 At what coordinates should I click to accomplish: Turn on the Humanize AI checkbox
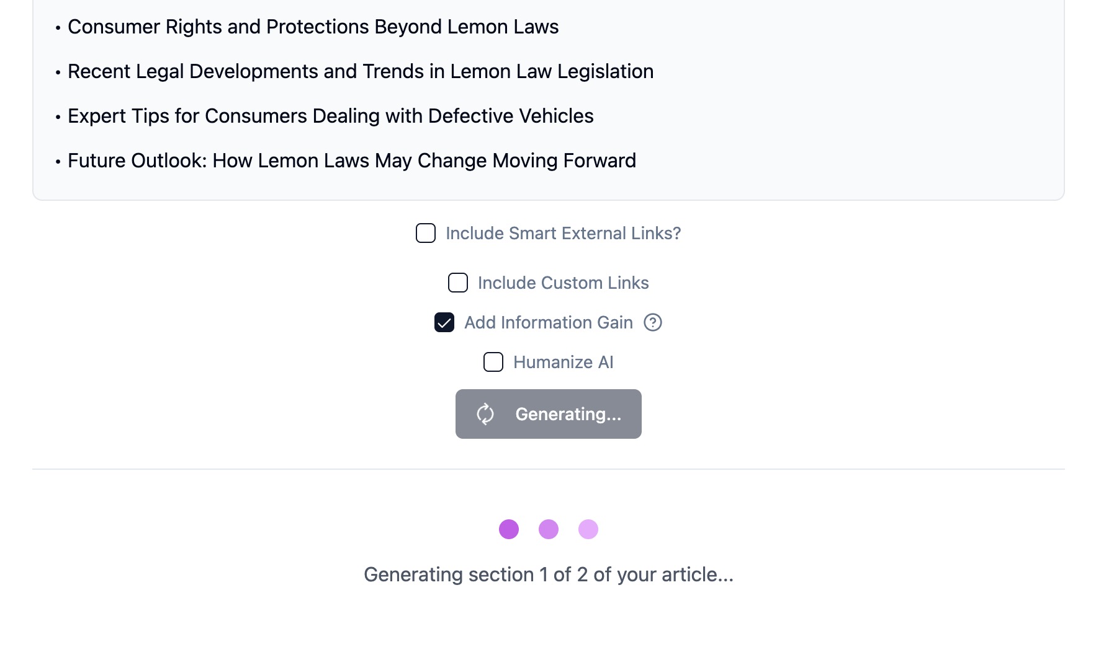(493, 362)
